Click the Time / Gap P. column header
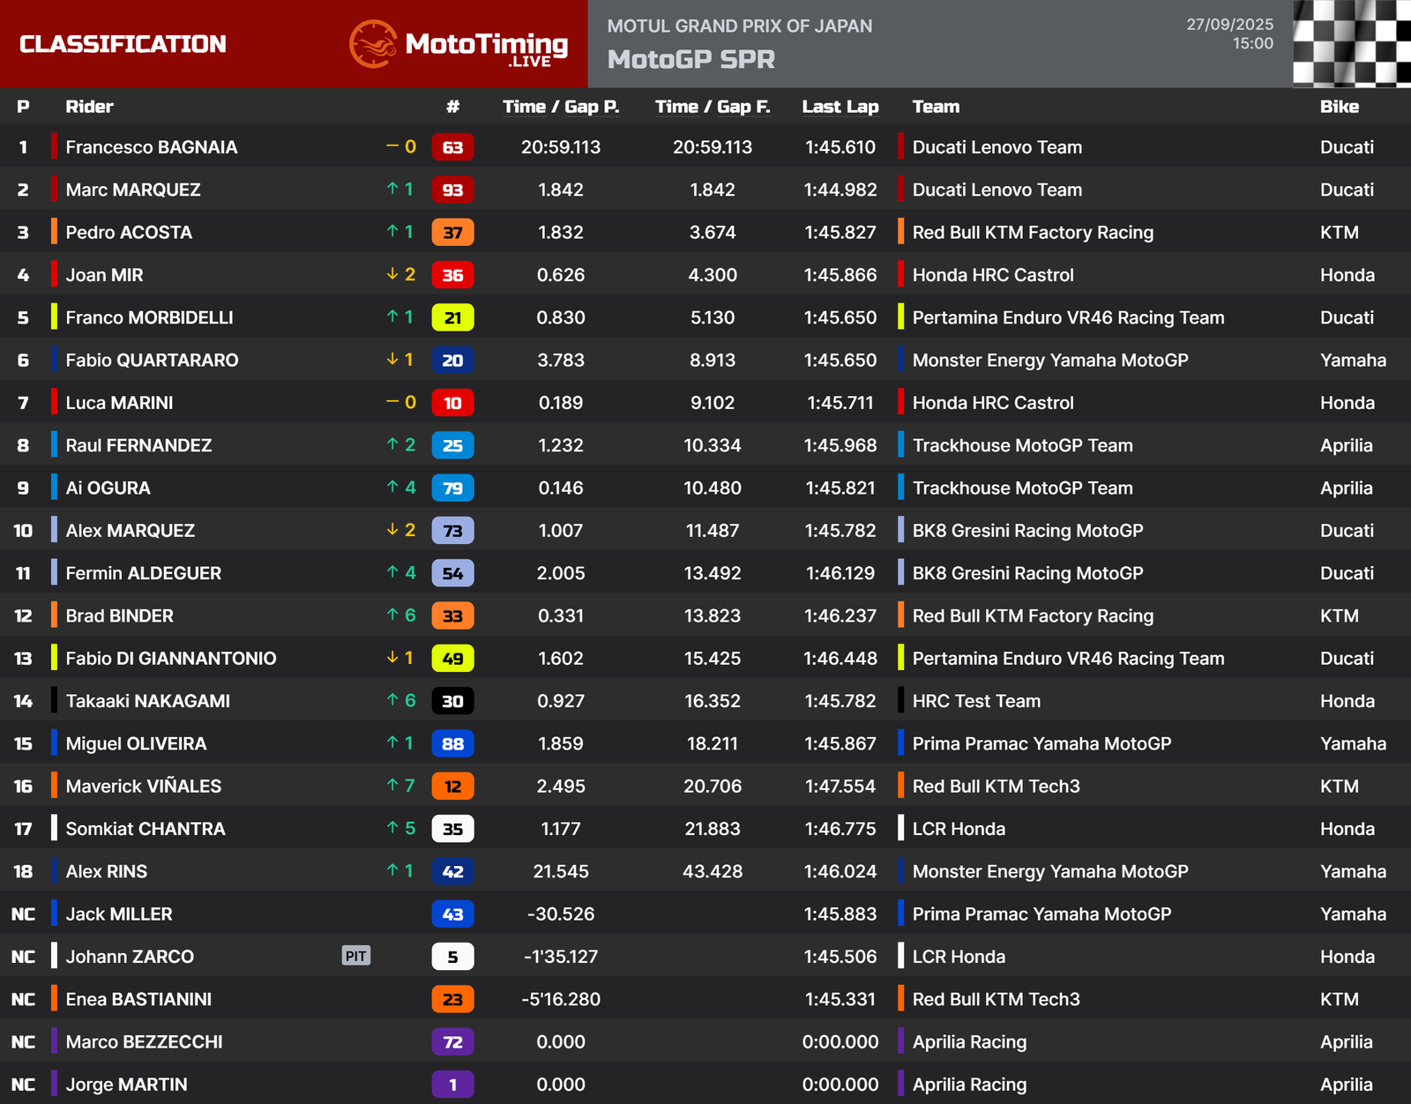Viewport: 1411px width, 1104px height. tap(560, 107)
